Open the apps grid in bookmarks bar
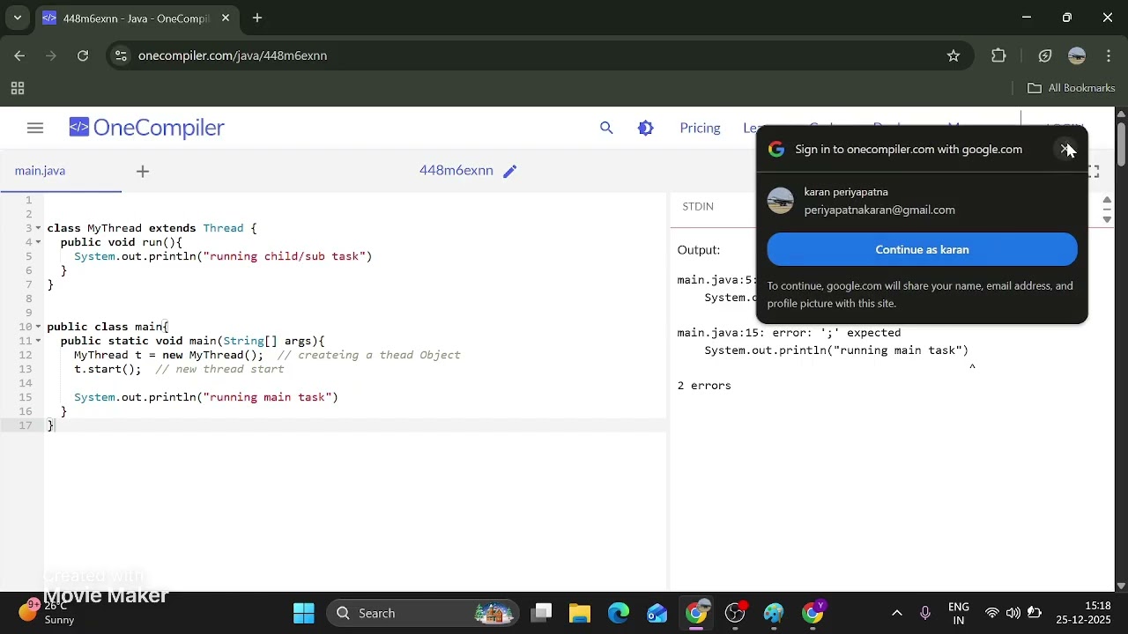The width and height of the screenshot is (1128, 634). click(x=17, y=88)
